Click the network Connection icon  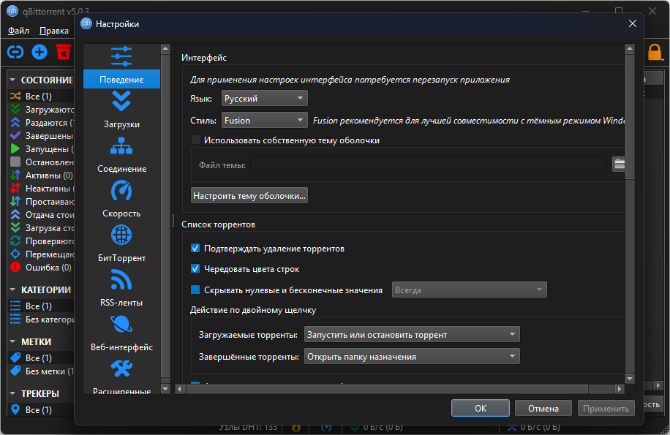121,146
